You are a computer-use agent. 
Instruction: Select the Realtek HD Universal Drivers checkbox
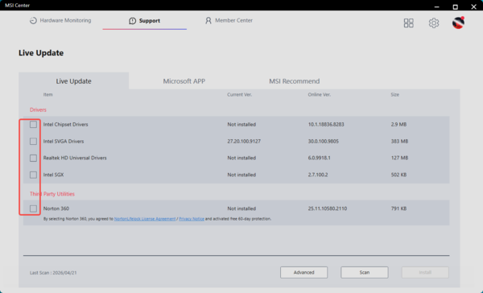tap(33, 158)
